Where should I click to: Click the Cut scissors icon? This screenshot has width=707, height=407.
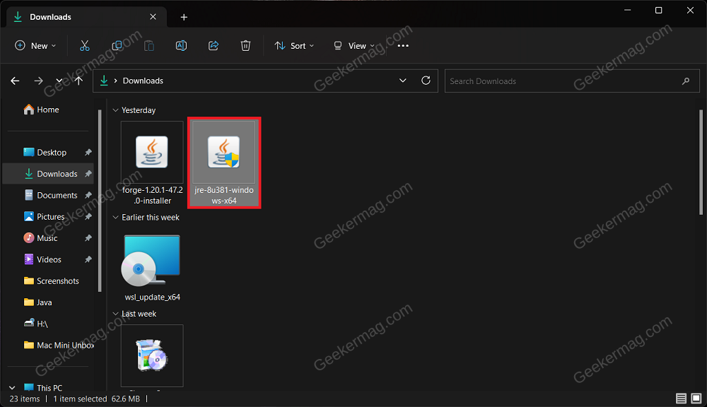84,45
